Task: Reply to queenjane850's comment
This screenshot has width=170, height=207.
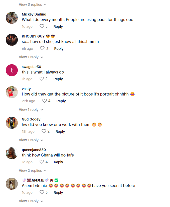Action: [x=58, y=162]
